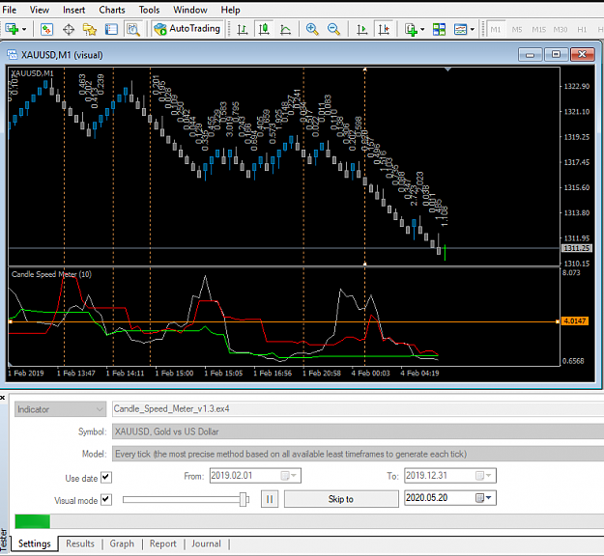Open the View menu
This screenshot has height=556, width=604.
(40, 10)
